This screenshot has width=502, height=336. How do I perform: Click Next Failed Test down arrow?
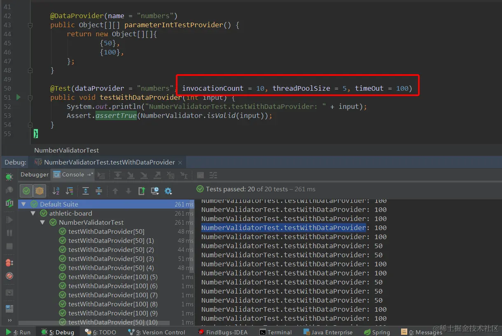pos(128,191)
